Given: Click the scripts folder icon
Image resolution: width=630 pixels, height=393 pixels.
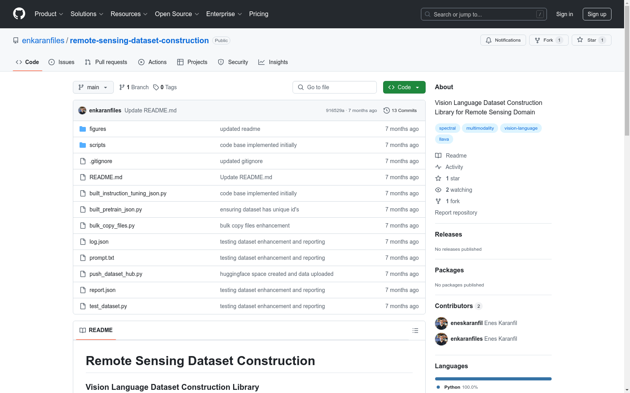Looking at the screenshot, I should click(83, 145).
